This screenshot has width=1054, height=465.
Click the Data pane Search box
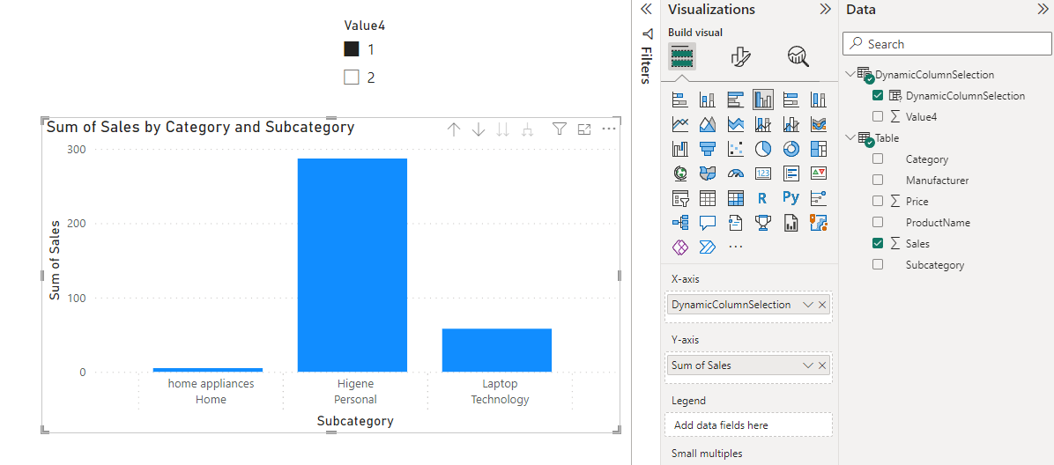[946, 44]
